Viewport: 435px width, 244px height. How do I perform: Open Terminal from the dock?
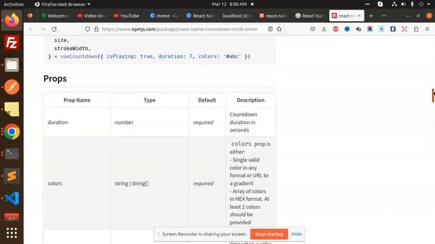click(x=12, y=154)
